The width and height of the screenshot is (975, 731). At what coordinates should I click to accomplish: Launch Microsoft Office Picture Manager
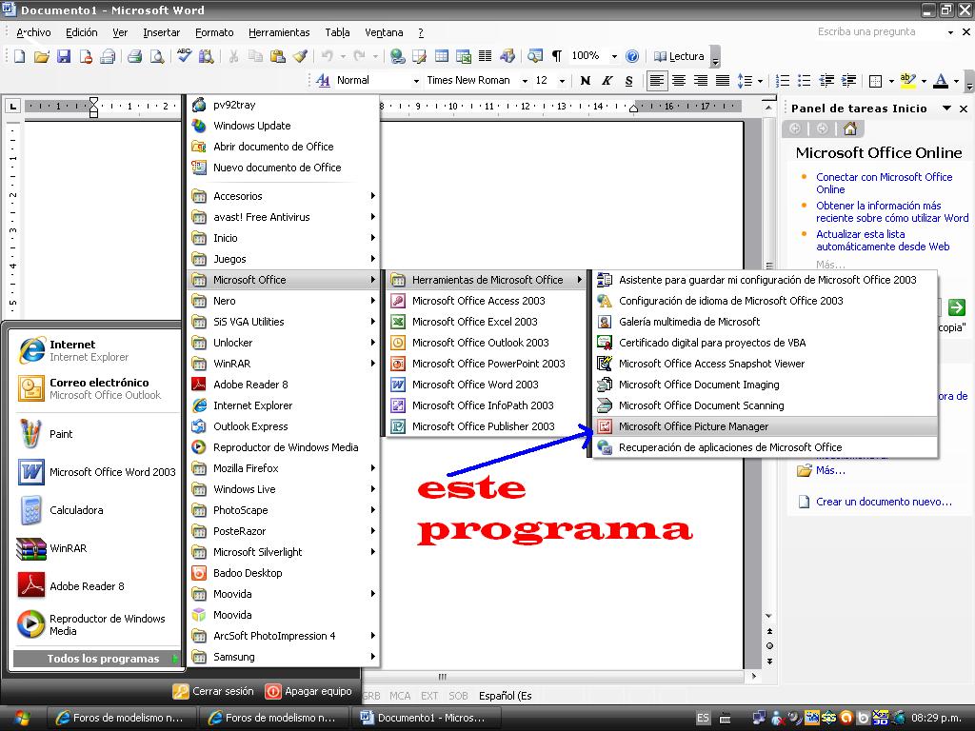point(766,426)
